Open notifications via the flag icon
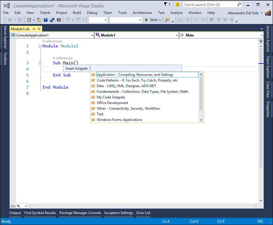Image resolution: width=273 pixels, height=225 pixels. point(166,4)
